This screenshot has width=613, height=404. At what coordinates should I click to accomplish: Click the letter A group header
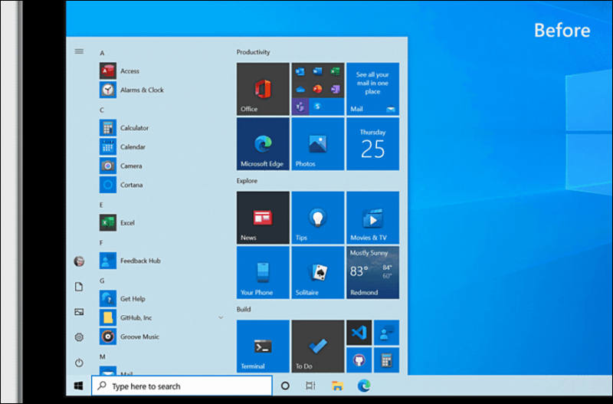[x=102, y=53]
